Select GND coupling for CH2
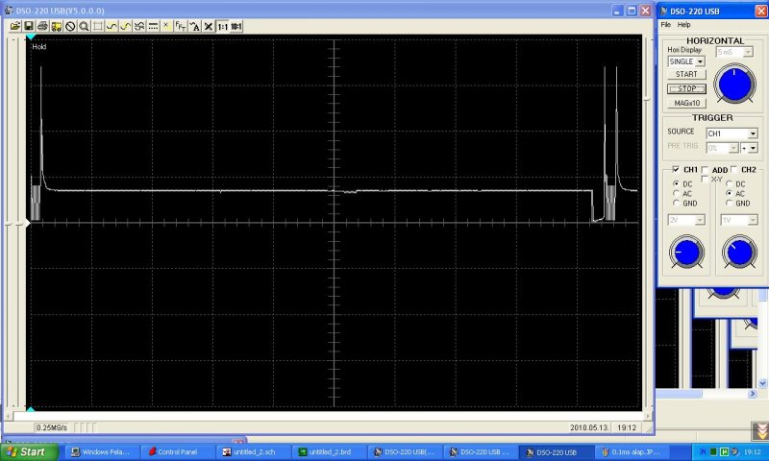Screen dimensions: 769x461 (x=730, y=203)
